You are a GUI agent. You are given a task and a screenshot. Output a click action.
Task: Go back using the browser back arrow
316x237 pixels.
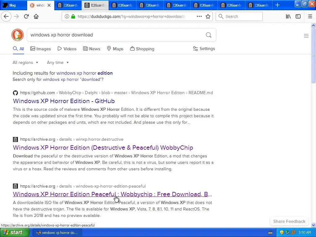pyautogui.click(x=6, y=16)
